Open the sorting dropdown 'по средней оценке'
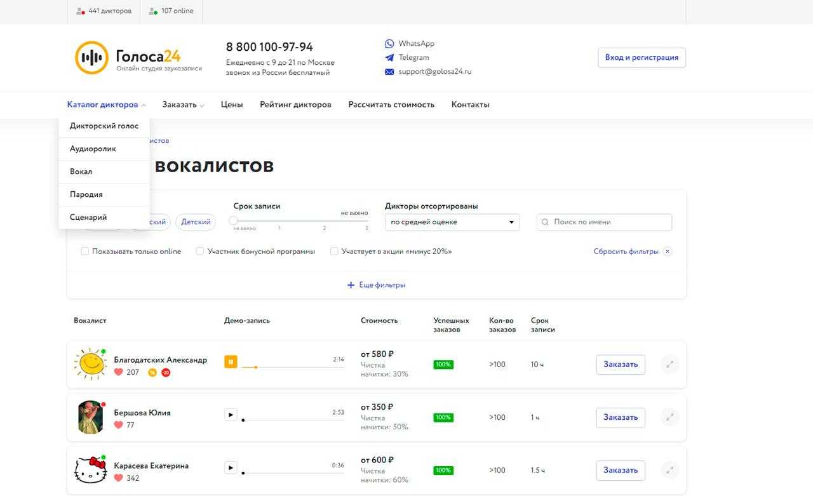 [x=452, y=222]
